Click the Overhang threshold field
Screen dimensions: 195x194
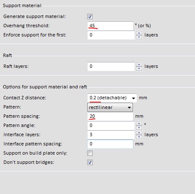pyautogui.click(x=110, y=26)
